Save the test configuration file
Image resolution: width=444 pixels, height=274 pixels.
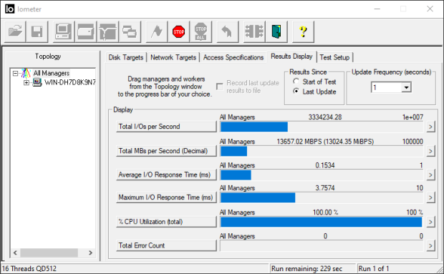37,31
